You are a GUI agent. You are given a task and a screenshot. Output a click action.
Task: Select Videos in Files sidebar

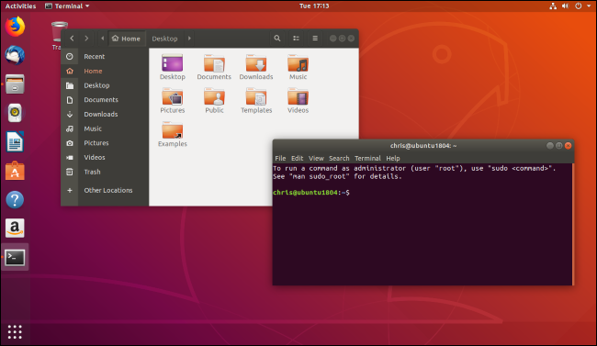click(x=105, y=157)
